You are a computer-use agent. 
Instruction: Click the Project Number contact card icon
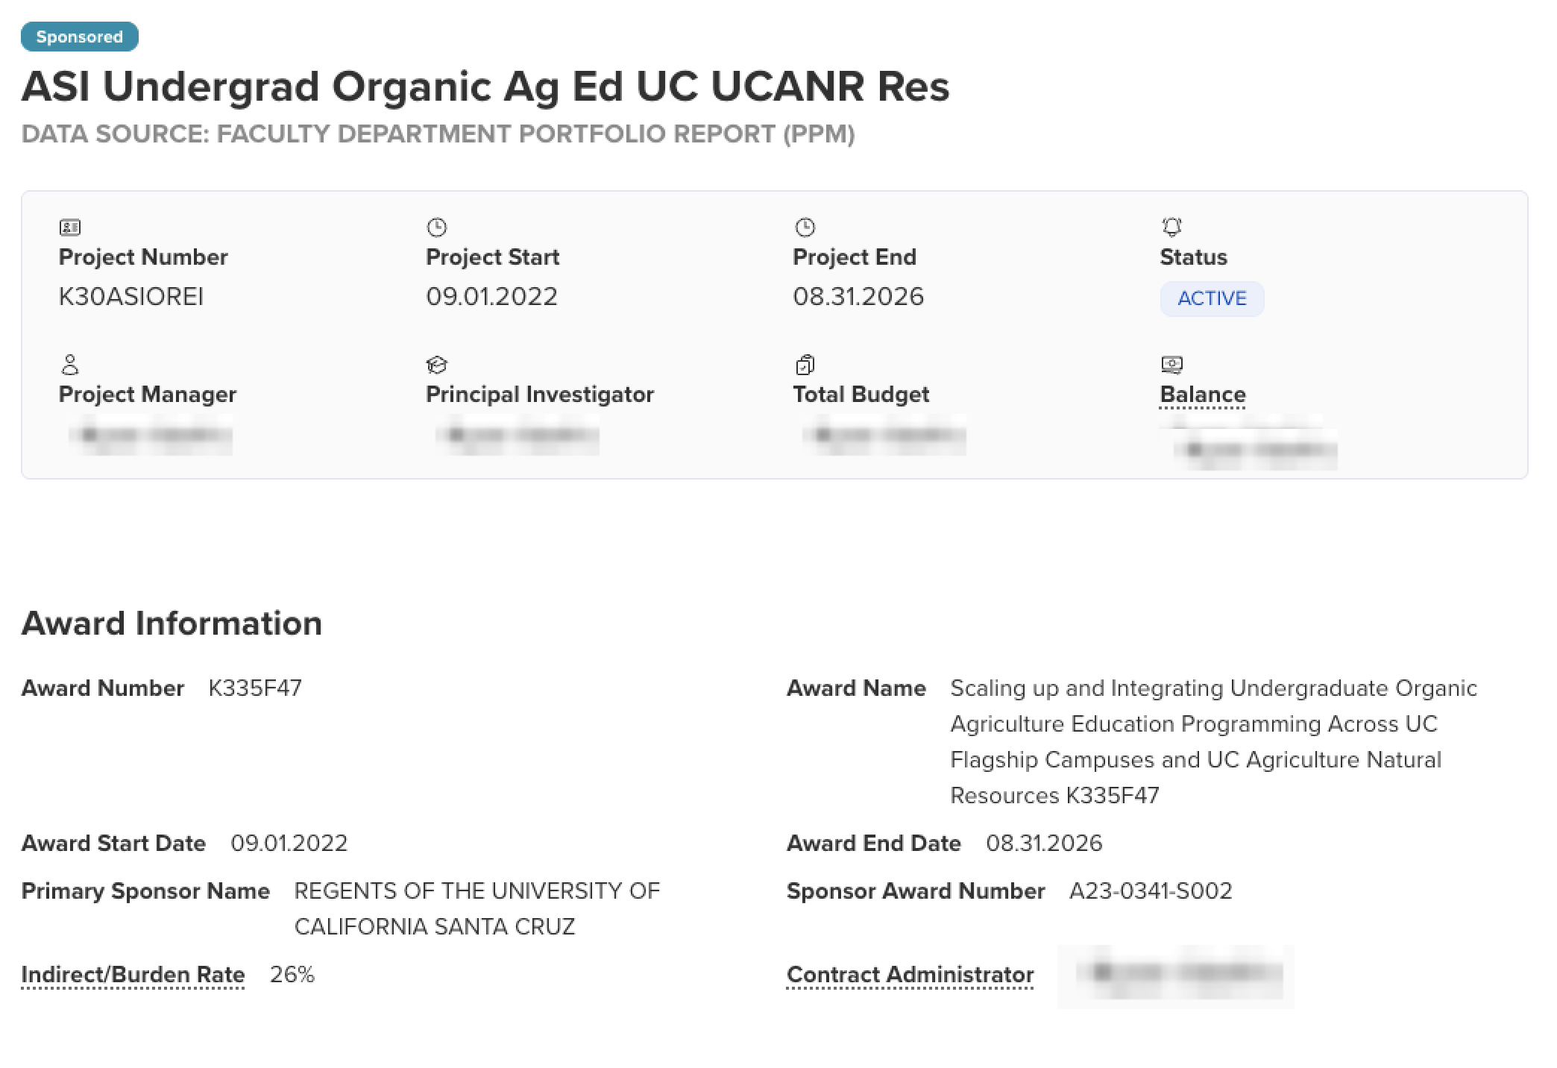coord(69,227)
